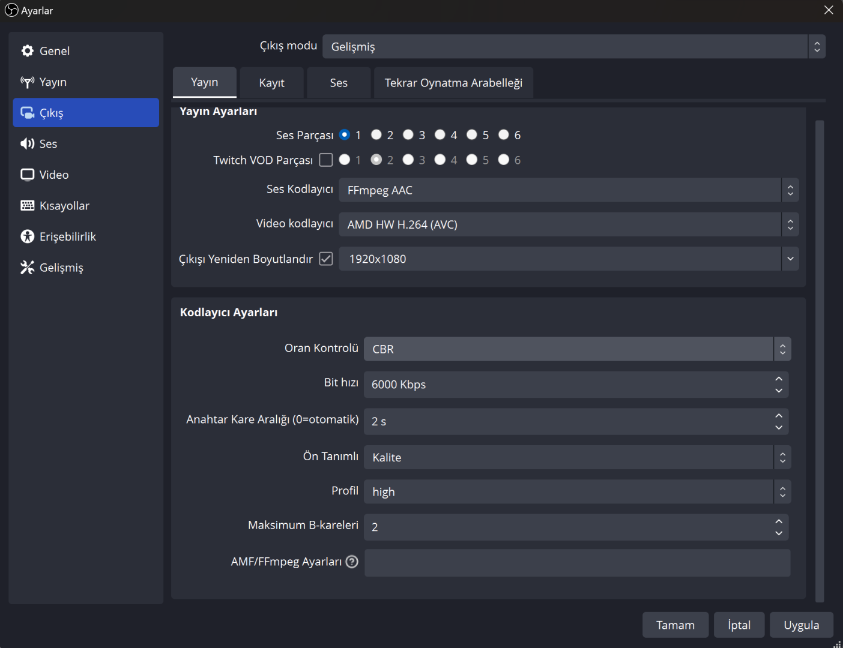Click the Video monitor icon

[27, 175]
